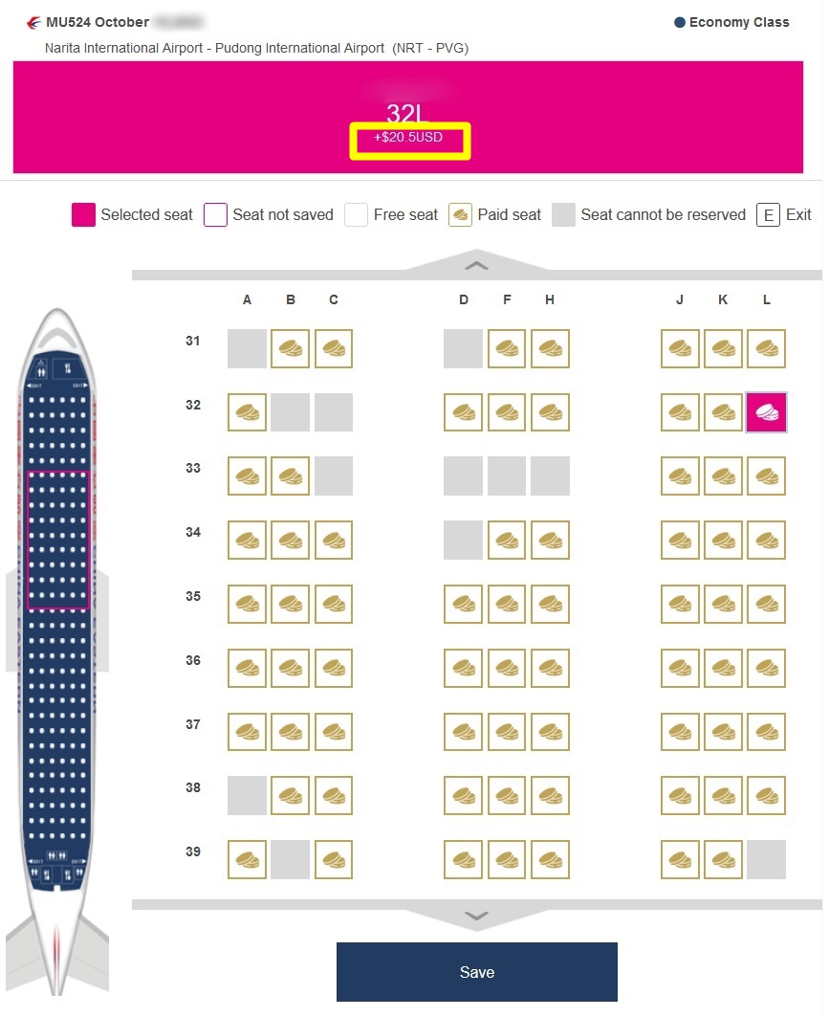Click the Selected seat legend swatch

pos(83,215)
